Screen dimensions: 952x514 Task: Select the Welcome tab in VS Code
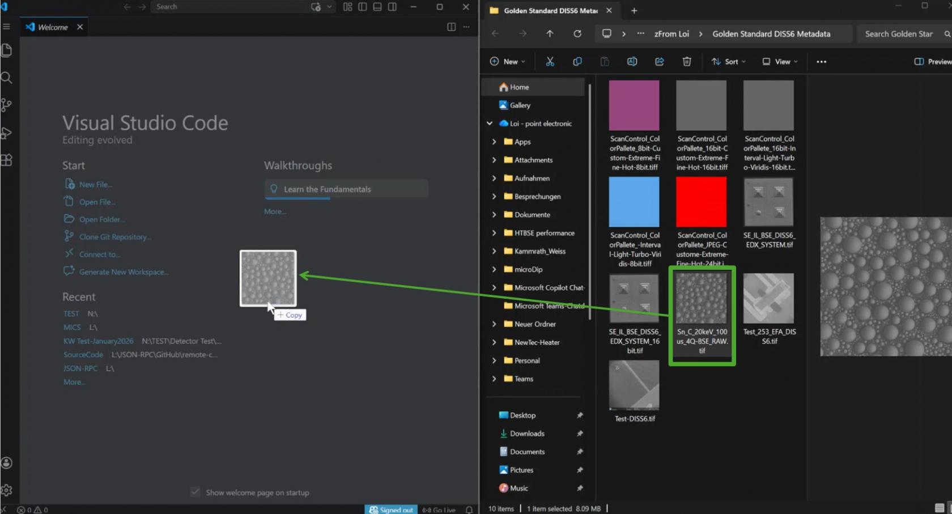tap(53, 27)
